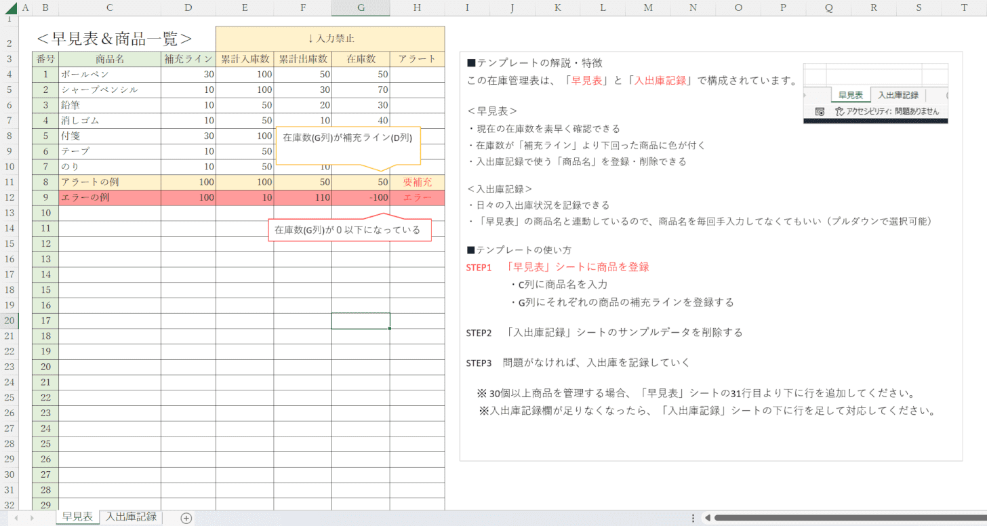Click the STEP2 instruction text
Image resolution: width=987 pixels, height=526 pixels.
(605, 332)
